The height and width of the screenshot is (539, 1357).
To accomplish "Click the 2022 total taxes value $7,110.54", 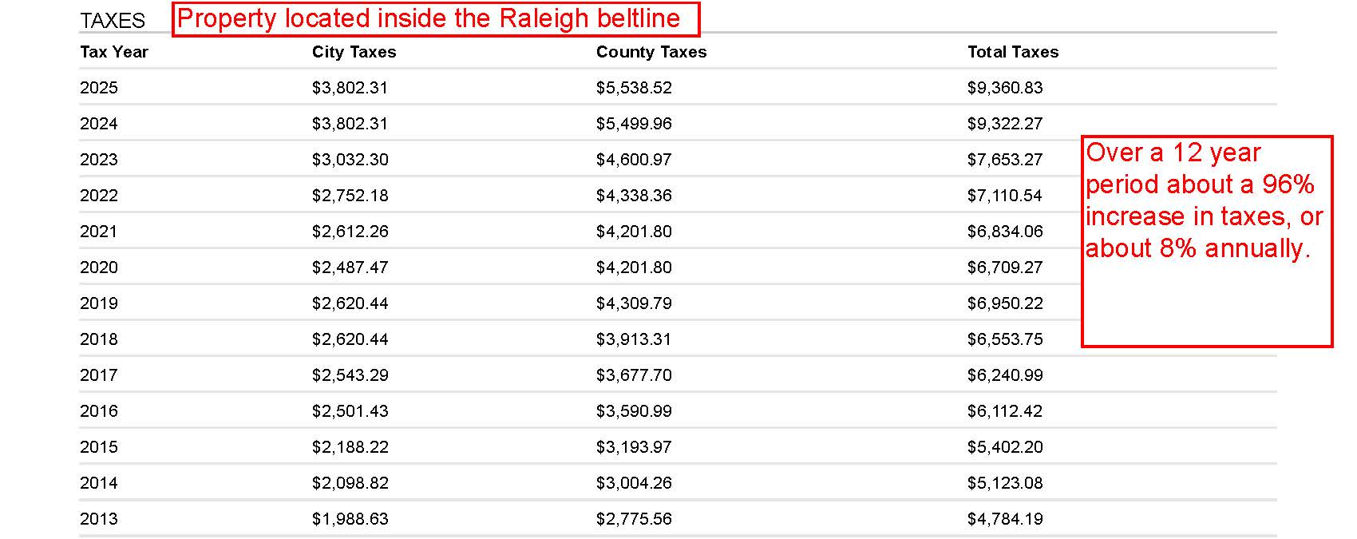I will pos(1004,196).
